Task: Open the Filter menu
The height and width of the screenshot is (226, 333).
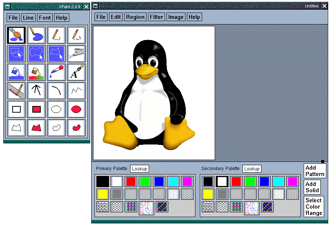Action: tap(156, 17)
